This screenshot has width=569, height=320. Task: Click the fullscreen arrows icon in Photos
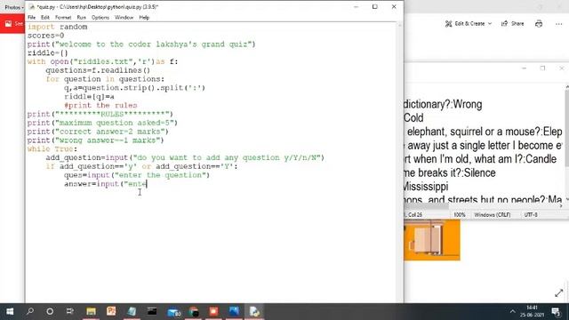[x=559, y=292]
